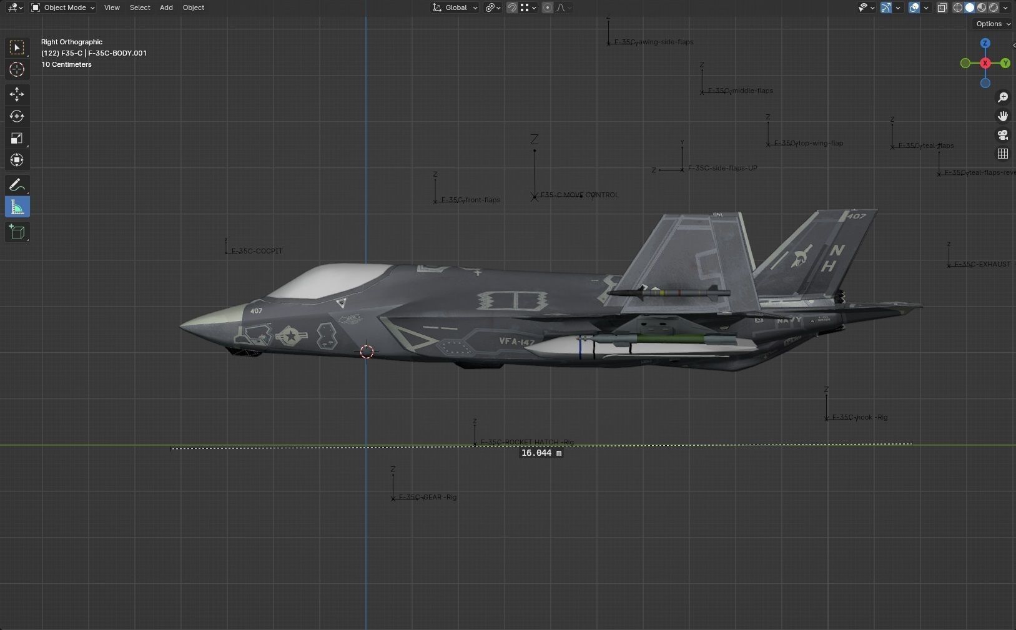Open the selectability and visibility popover

pyautogui.click(x=866, y=7)
